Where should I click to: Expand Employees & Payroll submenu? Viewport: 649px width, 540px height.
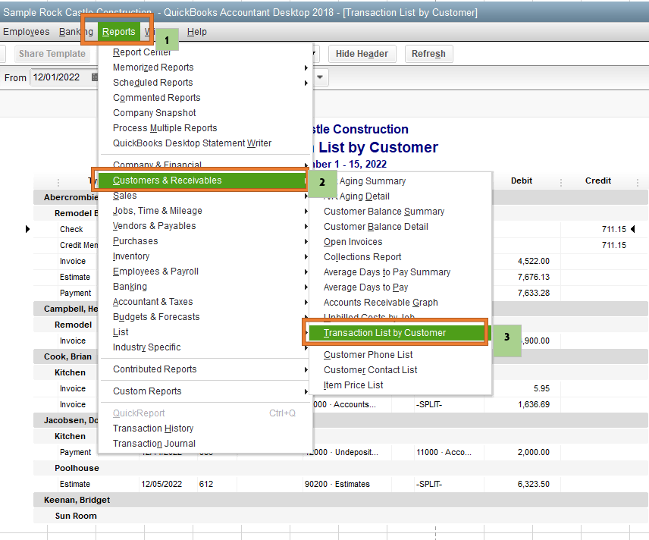tap(205, 272)
